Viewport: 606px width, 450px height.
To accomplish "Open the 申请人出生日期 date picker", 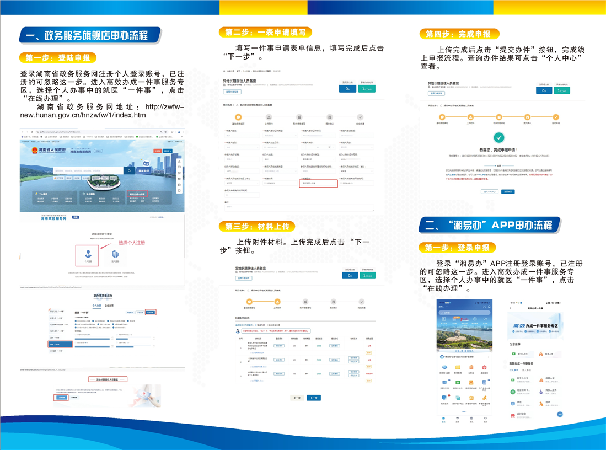I will (280, 147).
